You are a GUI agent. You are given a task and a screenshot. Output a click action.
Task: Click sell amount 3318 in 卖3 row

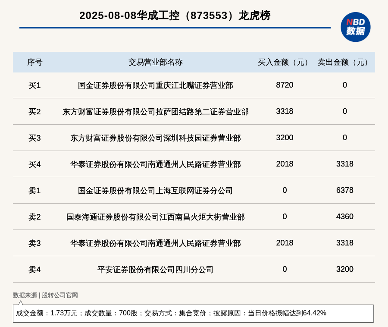pyautogui.click(x=345, y=243)
